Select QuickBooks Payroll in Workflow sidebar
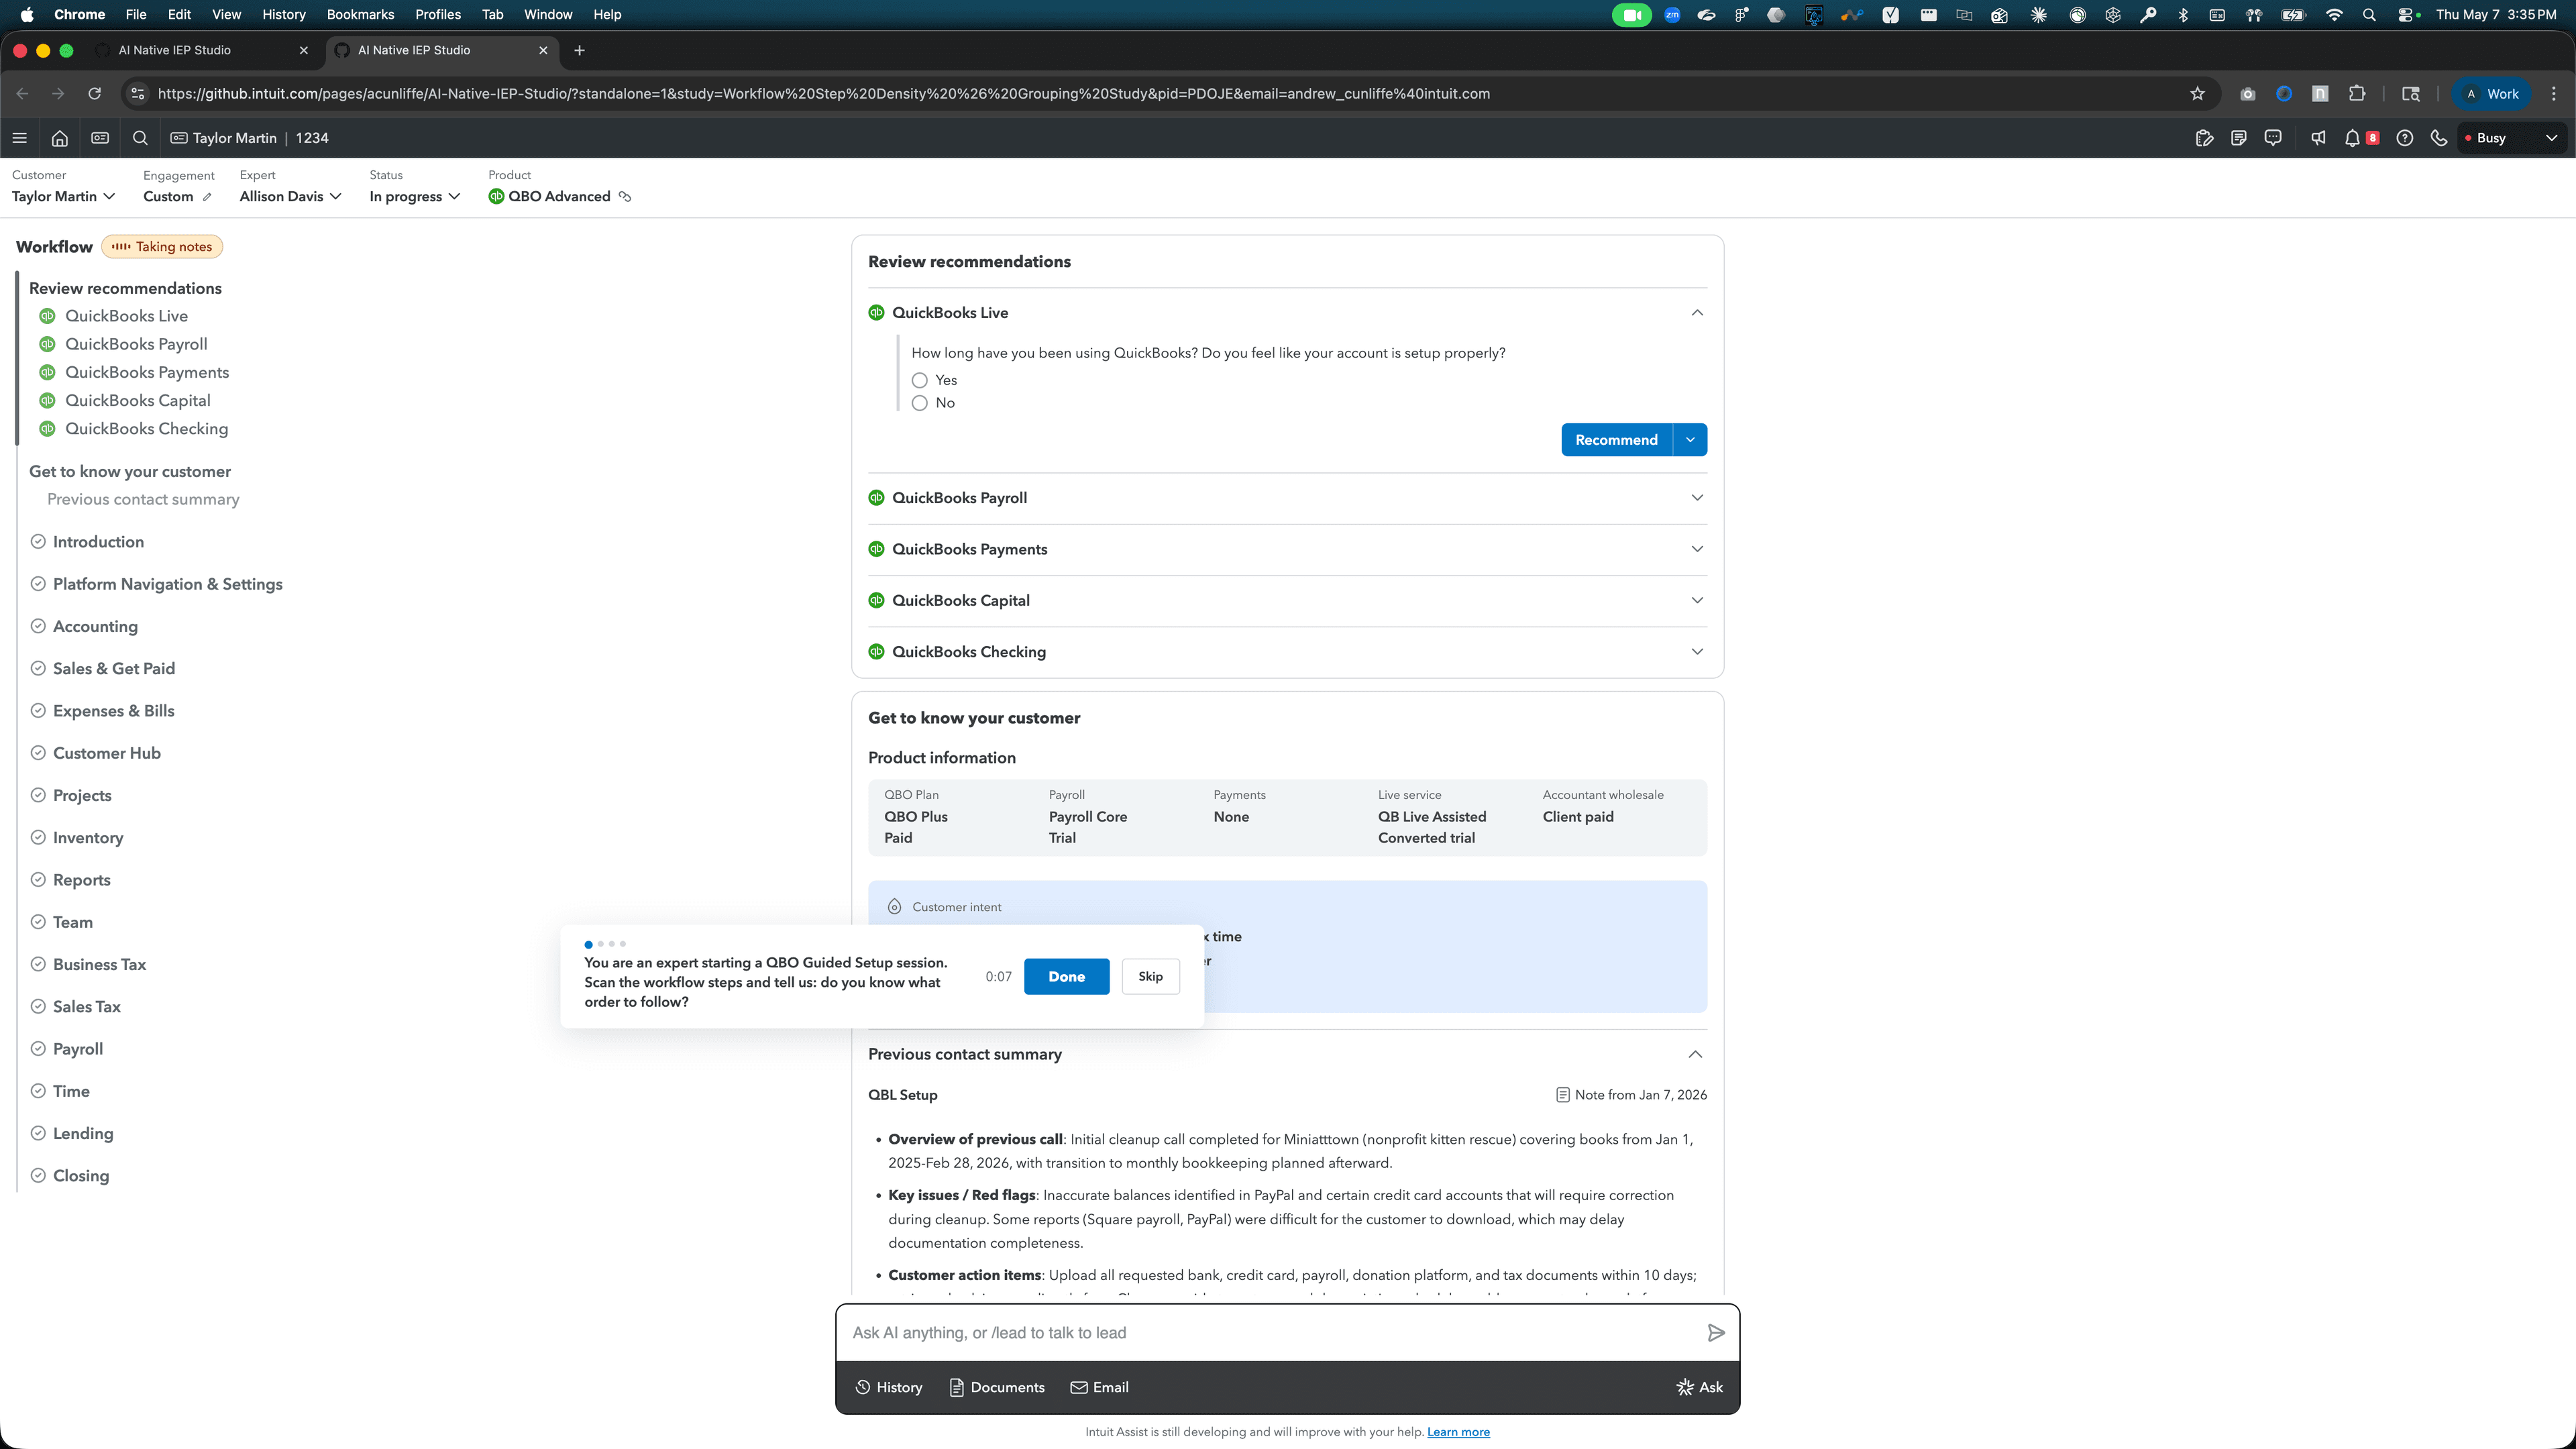This screenshot has width=2576, height=1449. pyautogui.click(x=136, y=344)
